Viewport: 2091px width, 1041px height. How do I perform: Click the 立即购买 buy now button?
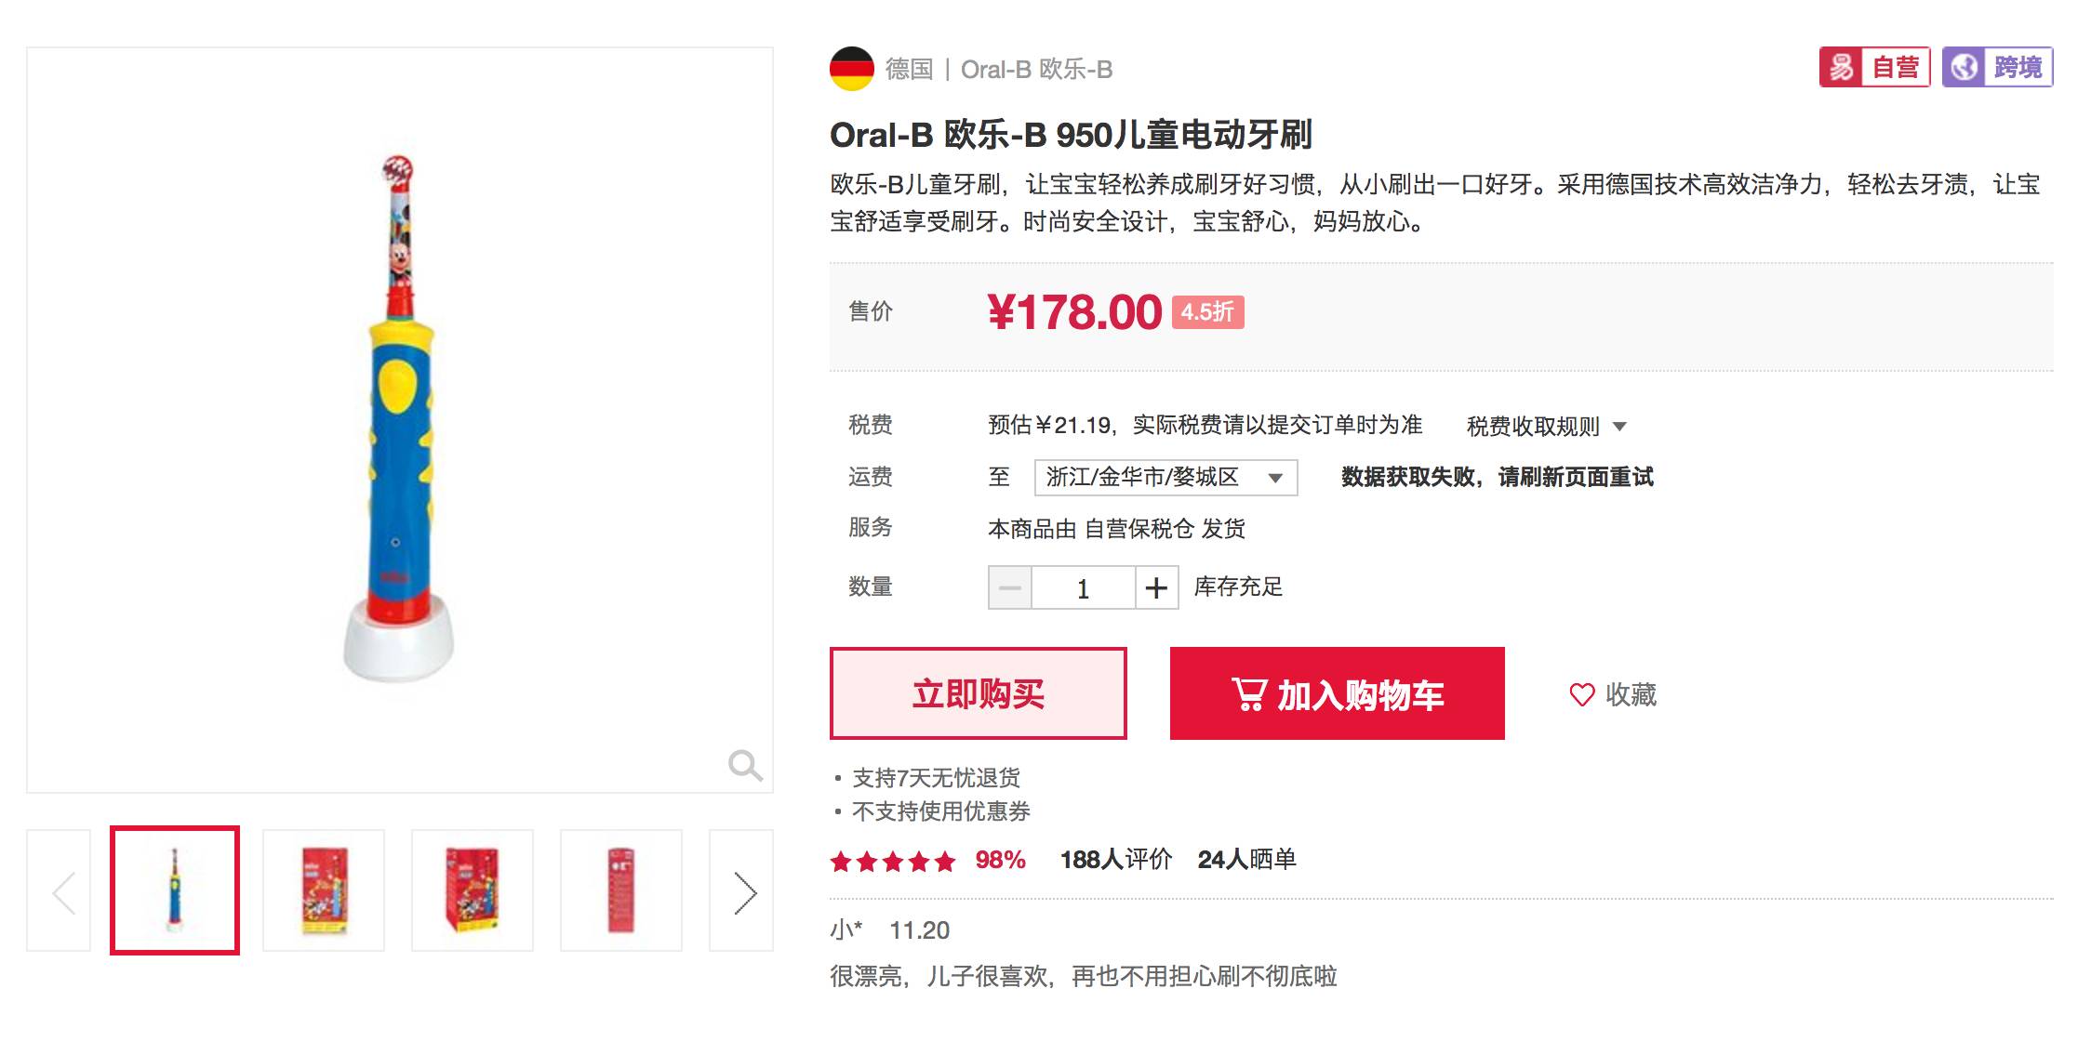click(978, 693)
